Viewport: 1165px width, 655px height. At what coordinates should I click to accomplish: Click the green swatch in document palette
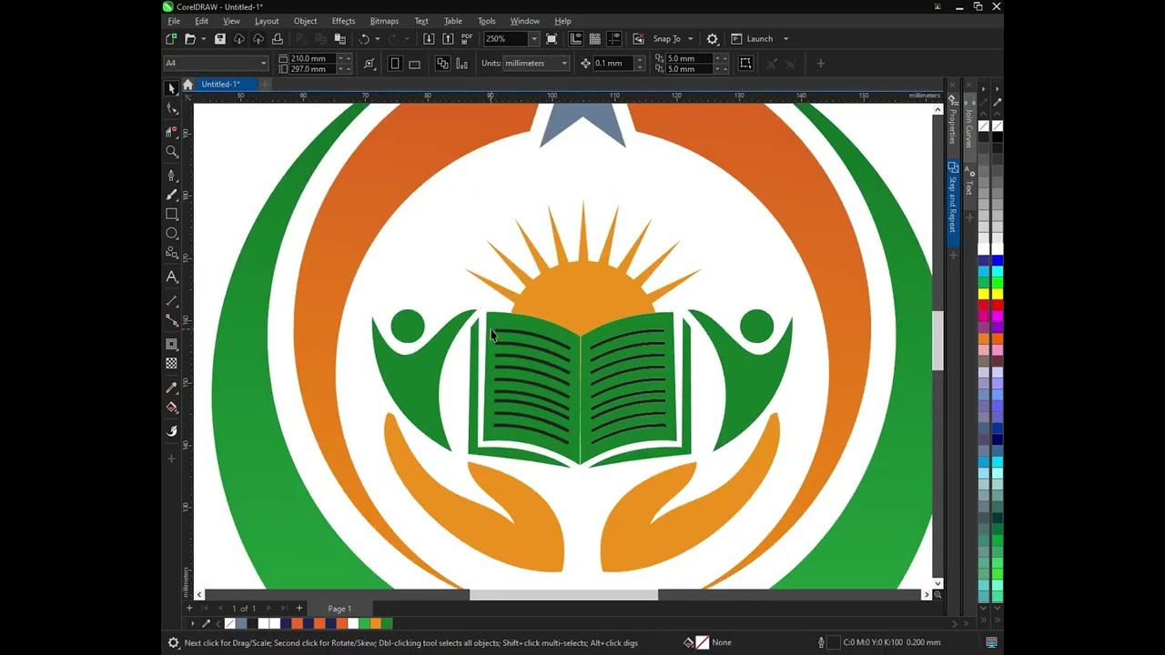(365, 624)
